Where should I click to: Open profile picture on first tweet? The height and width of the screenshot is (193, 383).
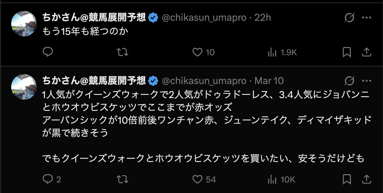(x=24, y=23)
